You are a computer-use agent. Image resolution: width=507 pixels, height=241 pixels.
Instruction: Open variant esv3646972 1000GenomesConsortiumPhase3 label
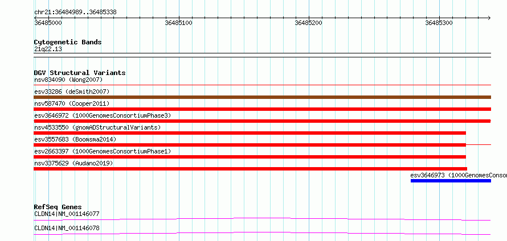(x=103, y=115)
